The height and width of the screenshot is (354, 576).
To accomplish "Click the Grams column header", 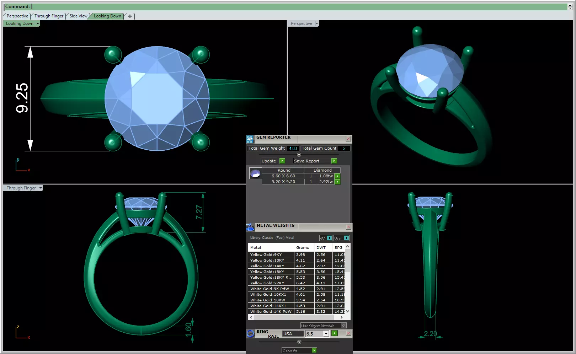I will tap(304, 247).
